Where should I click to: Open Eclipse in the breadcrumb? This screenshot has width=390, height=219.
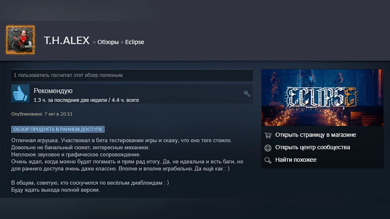pyautogui.click(x=135, y=42)
